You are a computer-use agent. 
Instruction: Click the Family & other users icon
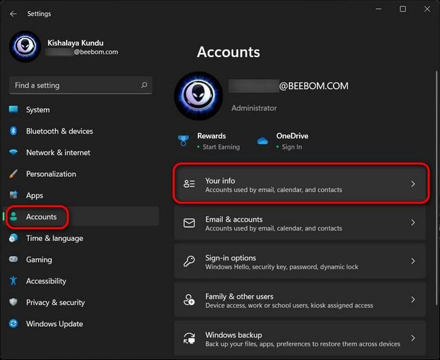[x=189, y=299]
